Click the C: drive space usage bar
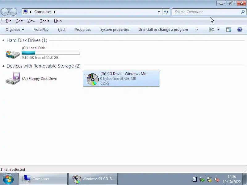This screenshot has width=247, height=185. [x=51, y=53]
